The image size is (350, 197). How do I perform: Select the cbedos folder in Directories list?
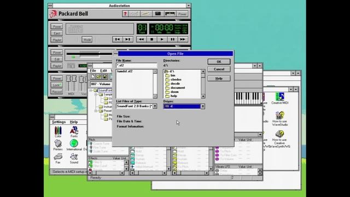click(x=173, y=79)
